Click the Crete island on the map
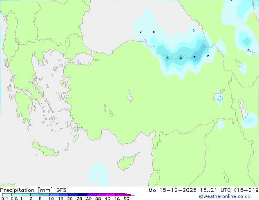 (x=45, y=149)
